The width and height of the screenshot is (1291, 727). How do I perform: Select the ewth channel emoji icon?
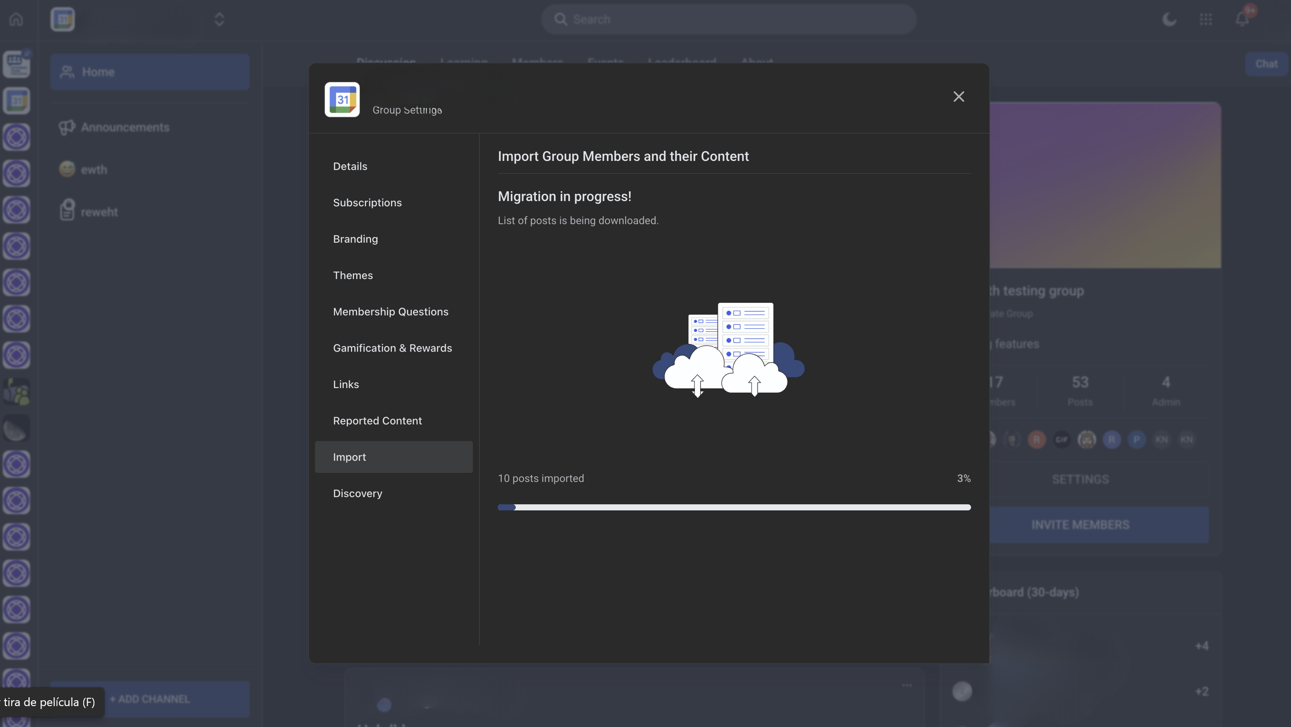pyautogui.click(x=67, y=169)
